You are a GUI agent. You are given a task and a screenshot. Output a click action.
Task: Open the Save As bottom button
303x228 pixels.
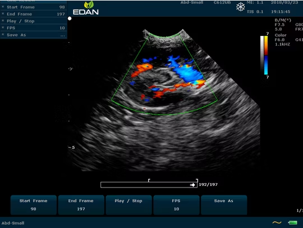point(224,205)
